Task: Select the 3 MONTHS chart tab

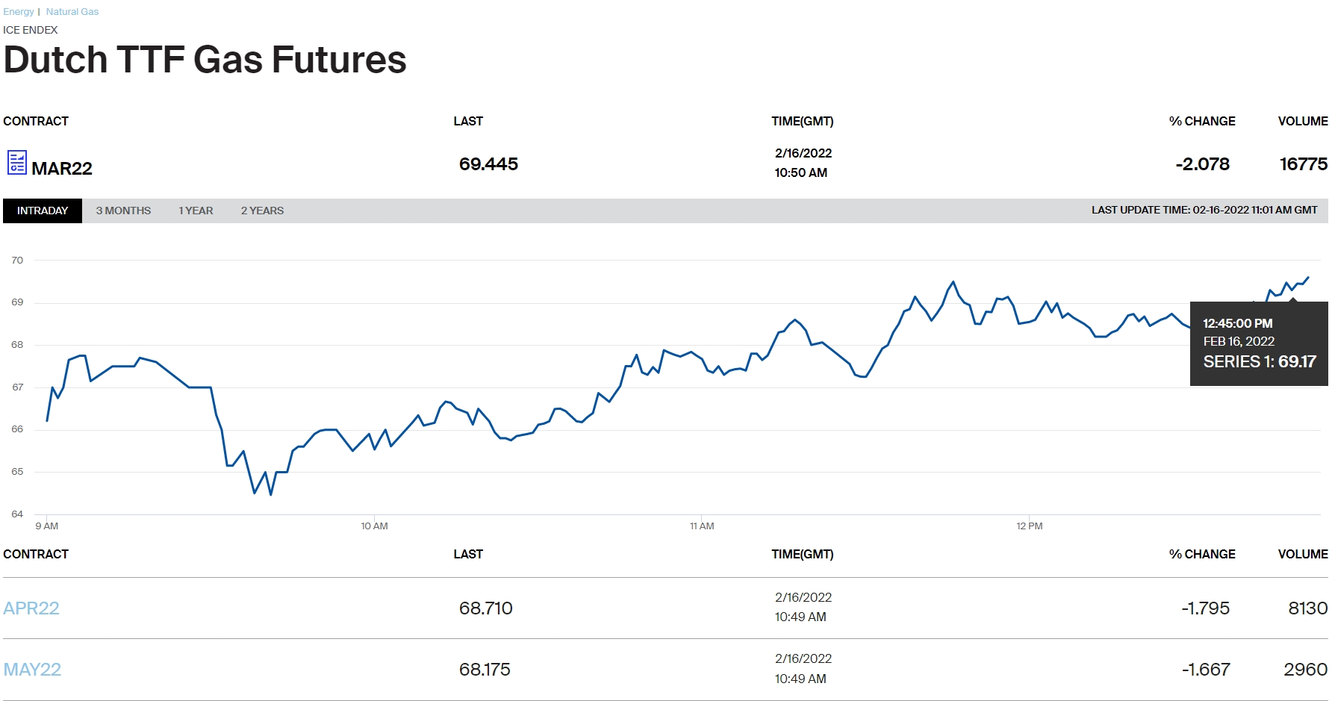Action: pos(123,211)
